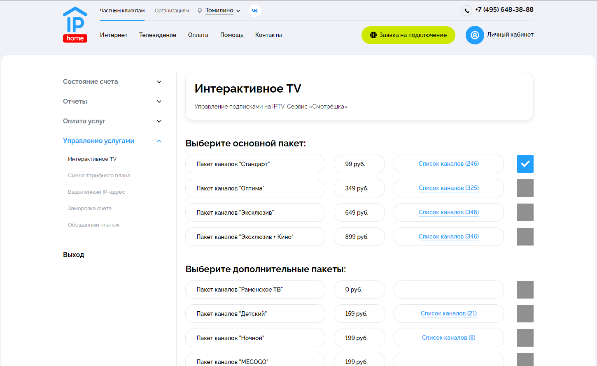Viewport: 597px width, 366px height.
Task: Click the phone icon near the number
Action: (466, 11)
